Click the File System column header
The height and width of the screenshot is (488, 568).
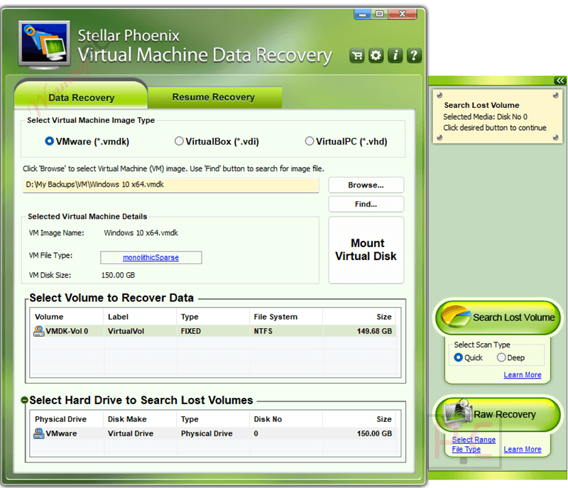click(x=275, y=317)
